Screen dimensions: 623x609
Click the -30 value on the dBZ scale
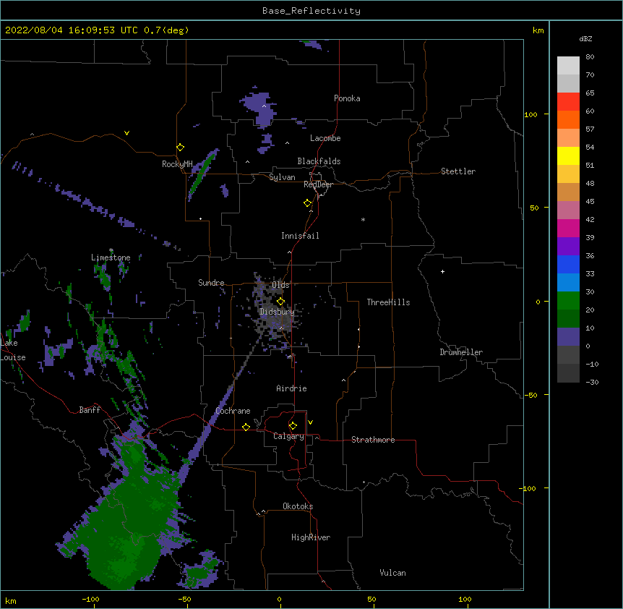pyautogui.click(x=592, y=383)
